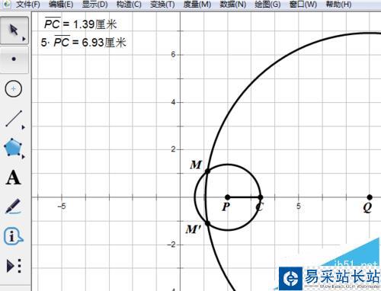This screenshot has height=291, width=381.
Task: Click the document icon left of 文件
Action: (x=7, y=4)
